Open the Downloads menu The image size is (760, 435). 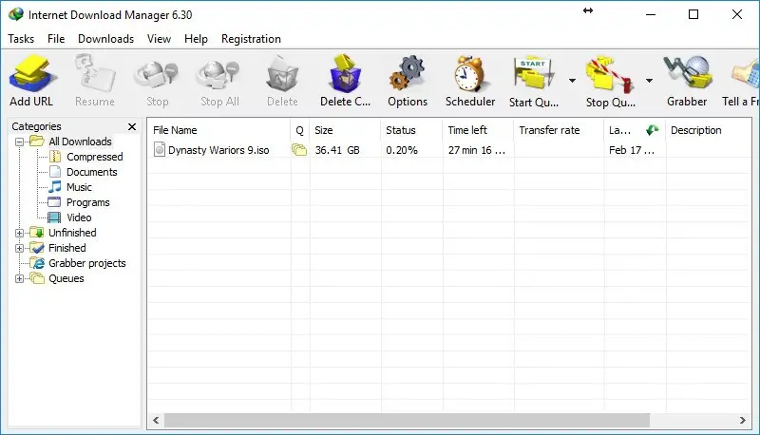[105, 39]
